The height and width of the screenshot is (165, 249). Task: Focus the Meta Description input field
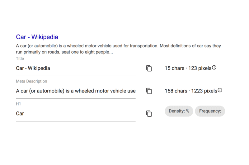[76, 91]
